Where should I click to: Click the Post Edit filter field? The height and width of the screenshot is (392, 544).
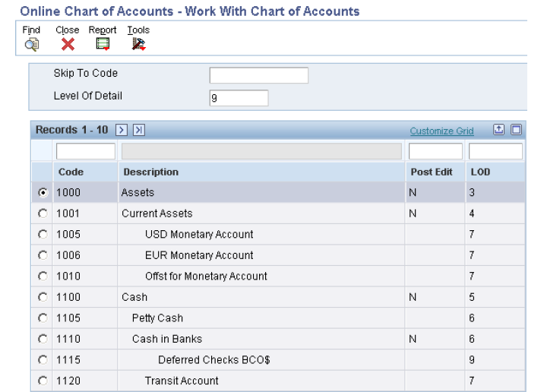pos(435,151)
